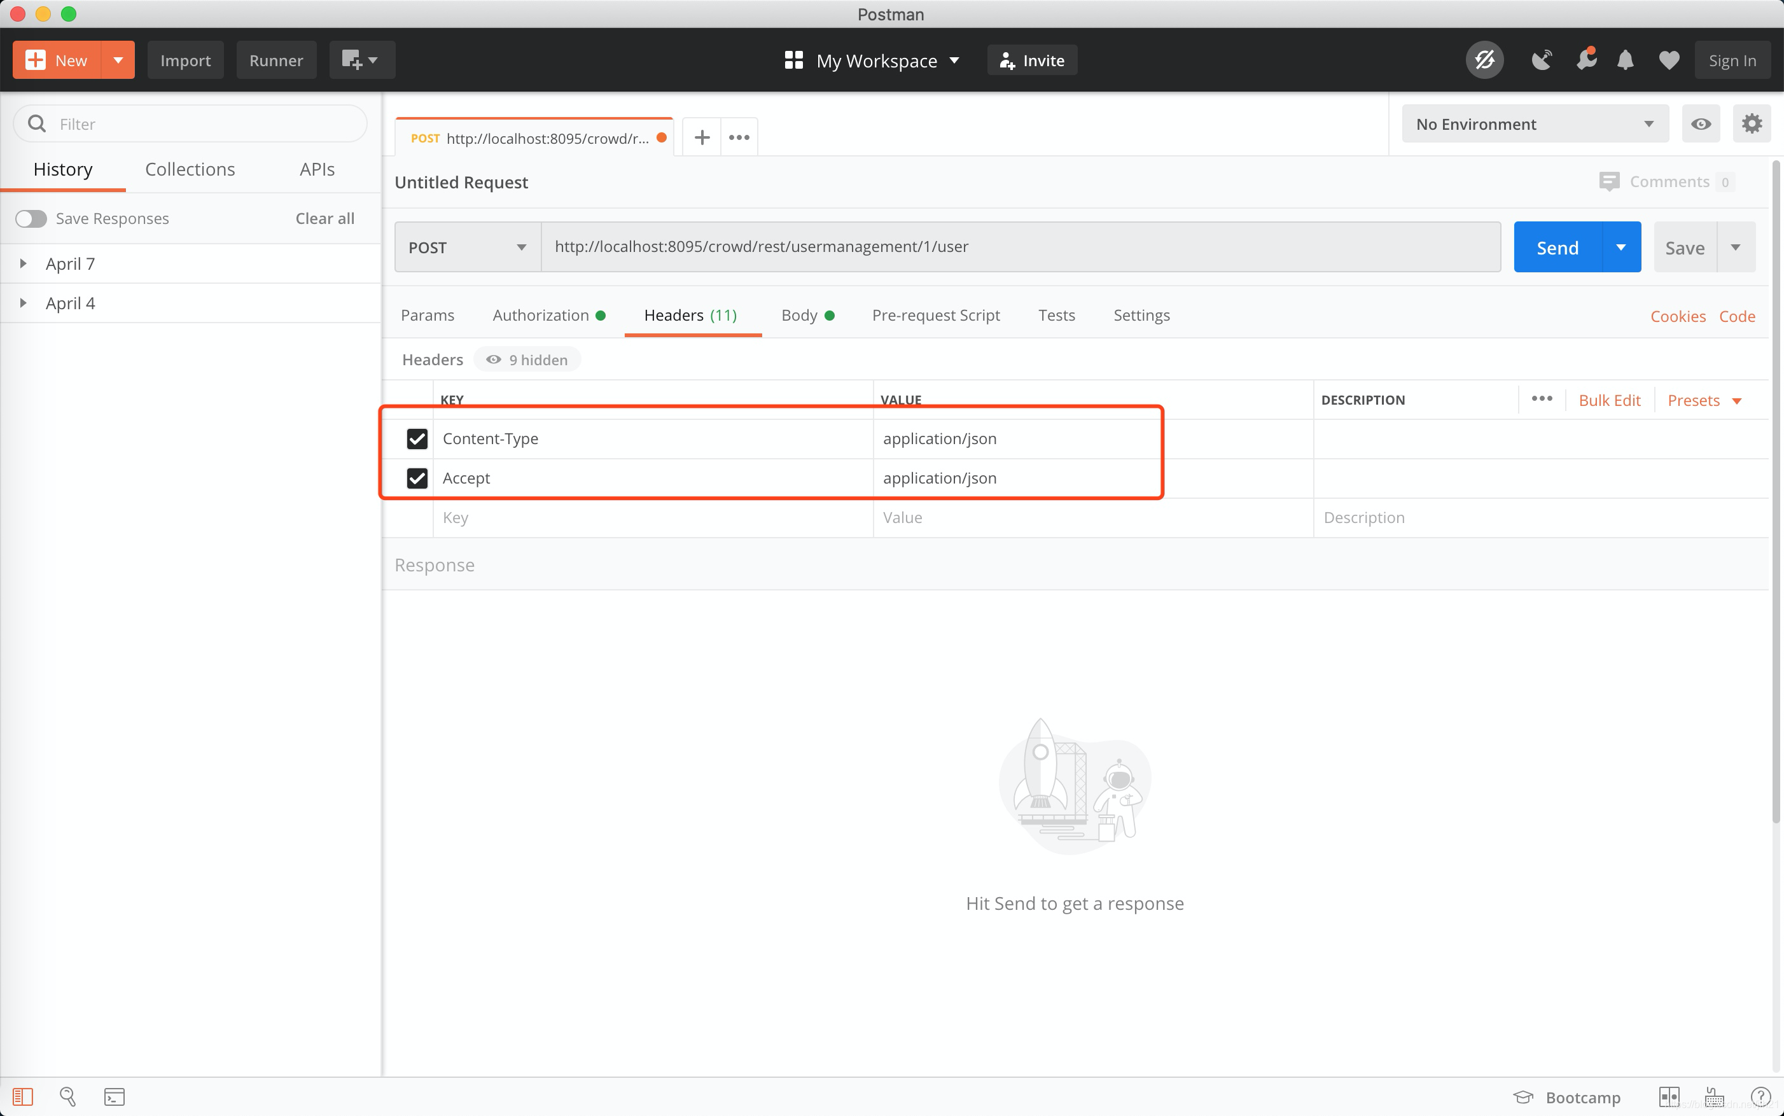Screen dimensions: 1784x1116
Task: Open the new window/tab creation icon
Action: coord(361,60)
